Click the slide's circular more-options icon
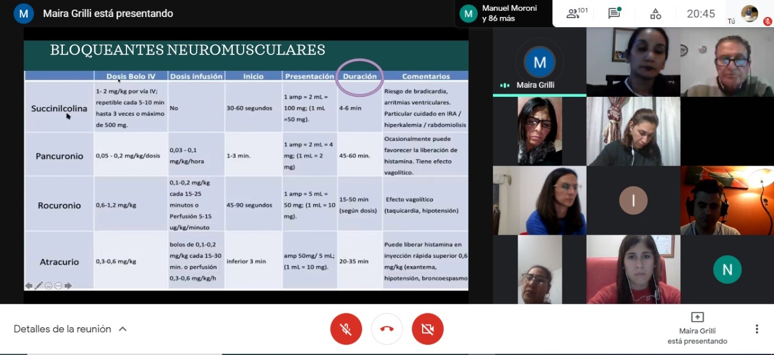The height and width of the screenshot is (355, 774). pyautogui.click(x=58, y=286)
